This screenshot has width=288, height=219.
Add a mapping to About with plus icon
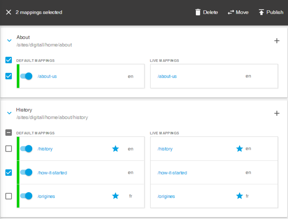277,41
